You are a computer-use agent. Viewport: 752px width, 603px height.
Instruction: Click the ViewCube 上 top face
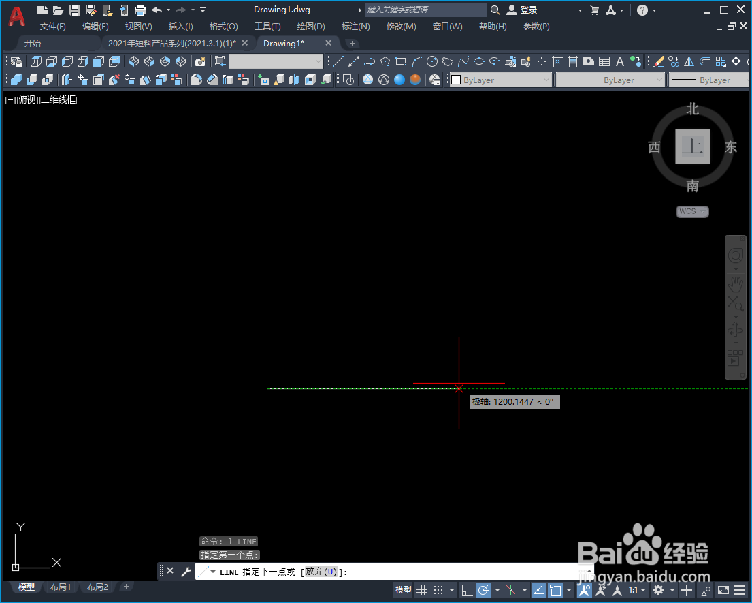[x=693, y=146]
